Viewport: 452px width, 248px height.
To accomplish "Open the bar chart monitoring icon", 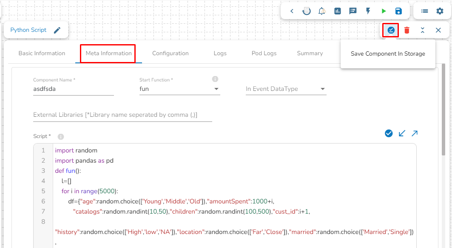I will click(x=338, y=11).
